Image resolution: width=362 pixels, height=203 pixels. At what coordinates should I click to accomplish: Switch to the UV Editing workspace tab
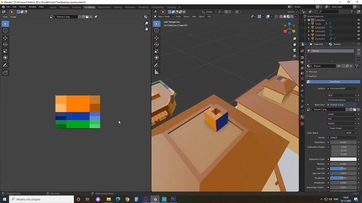89,7
